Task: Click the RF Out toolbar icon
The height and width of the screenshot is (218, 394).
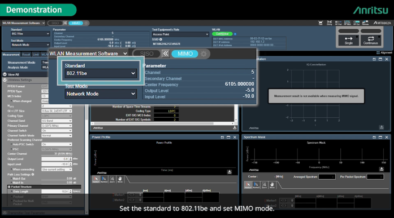Action: click(x=356, y=23)
